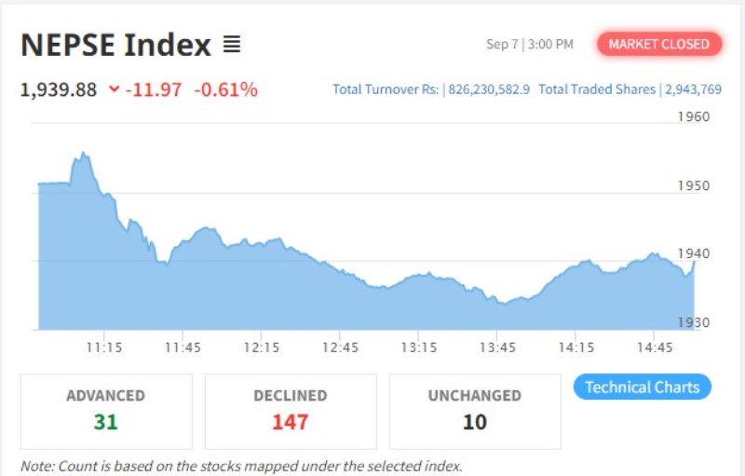The width and height of the screenshot is (745, 476).
Task: Select the DECLINED count box
Action: click(291, 412)
